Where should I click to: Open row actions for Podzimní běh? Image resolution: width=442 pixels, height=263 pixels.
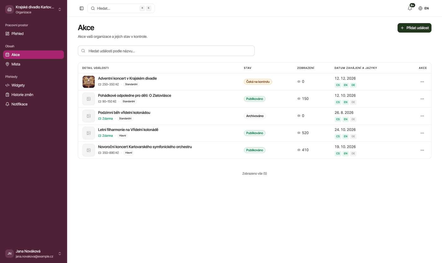click(x=422, y=116)
